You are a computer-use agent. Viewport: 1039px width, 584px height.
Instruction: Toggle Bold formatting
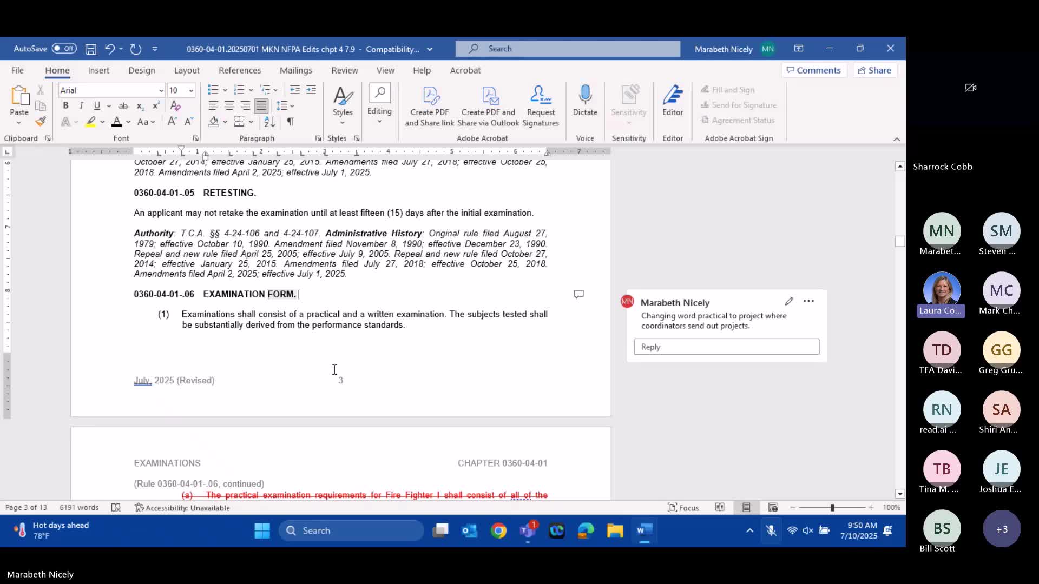tap(65, 105)
